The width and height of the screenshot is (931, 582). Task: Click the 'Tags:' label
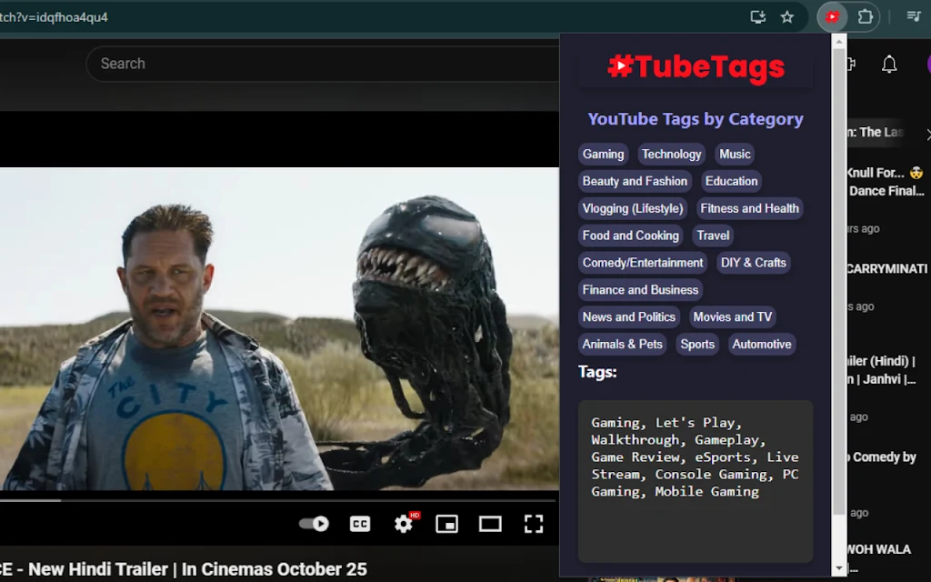pyautogui.click(x=597, y=372)
